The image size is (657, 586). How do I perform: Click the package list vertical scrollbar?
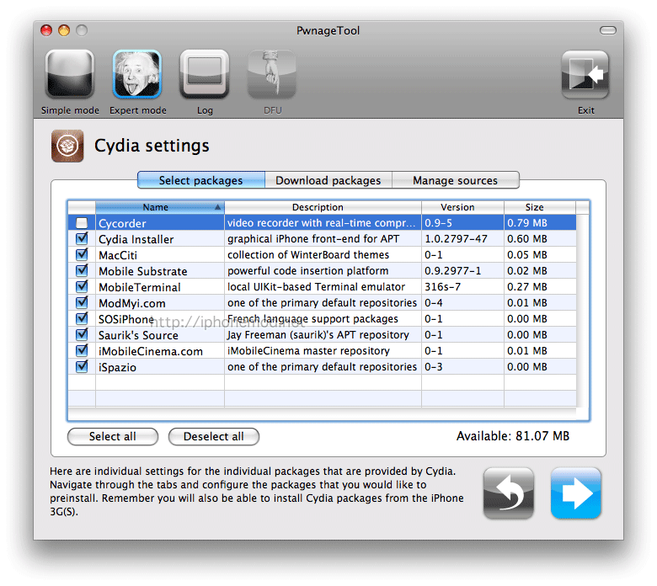tap(582, 311)
